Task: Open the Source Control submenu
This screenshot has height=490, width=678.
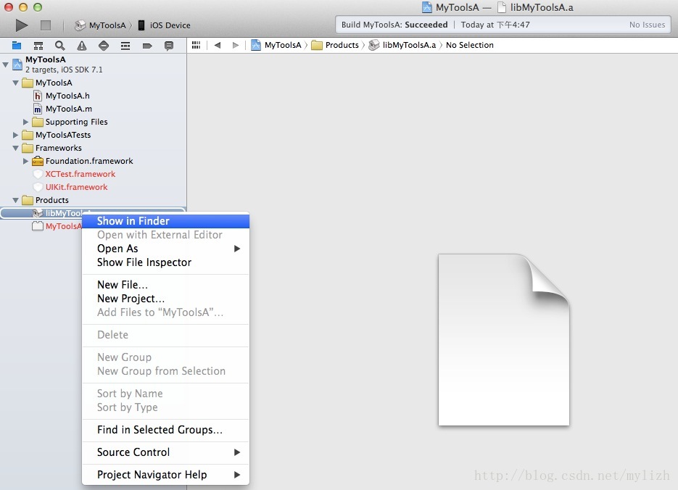Action: click(x=165, y=452)
